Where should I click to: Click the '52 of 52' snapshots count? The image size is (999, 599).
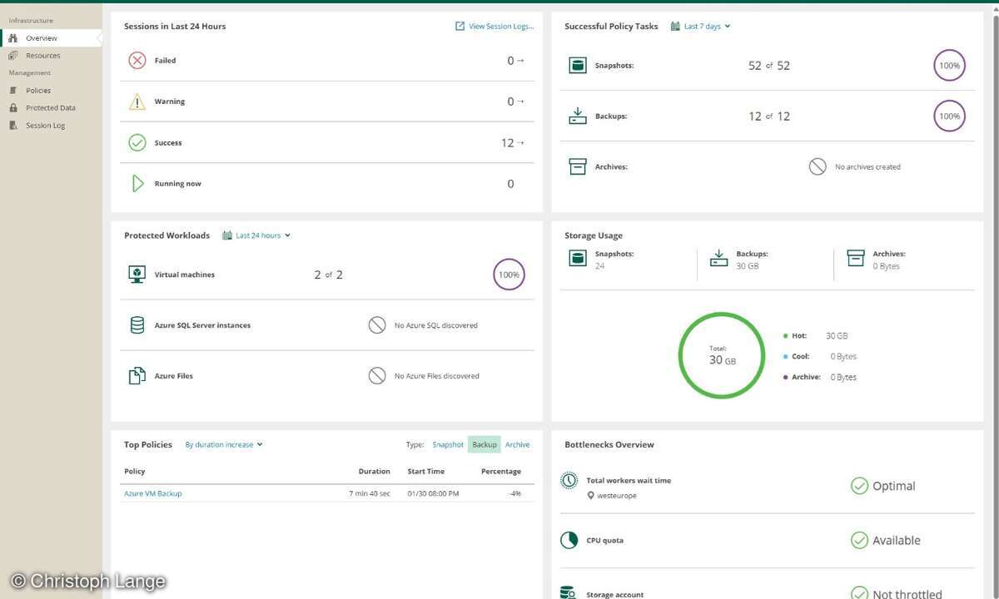click(x=769, y=65)
